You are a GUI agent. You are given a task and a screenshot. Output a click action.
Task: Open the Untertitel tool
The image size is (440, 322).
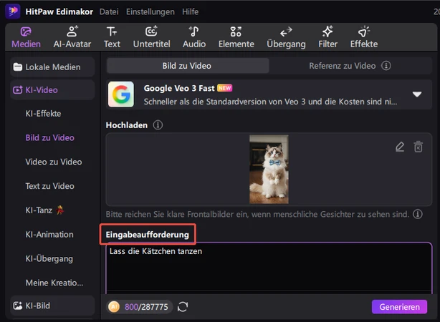pyautogui.click(x=151, y=36)
